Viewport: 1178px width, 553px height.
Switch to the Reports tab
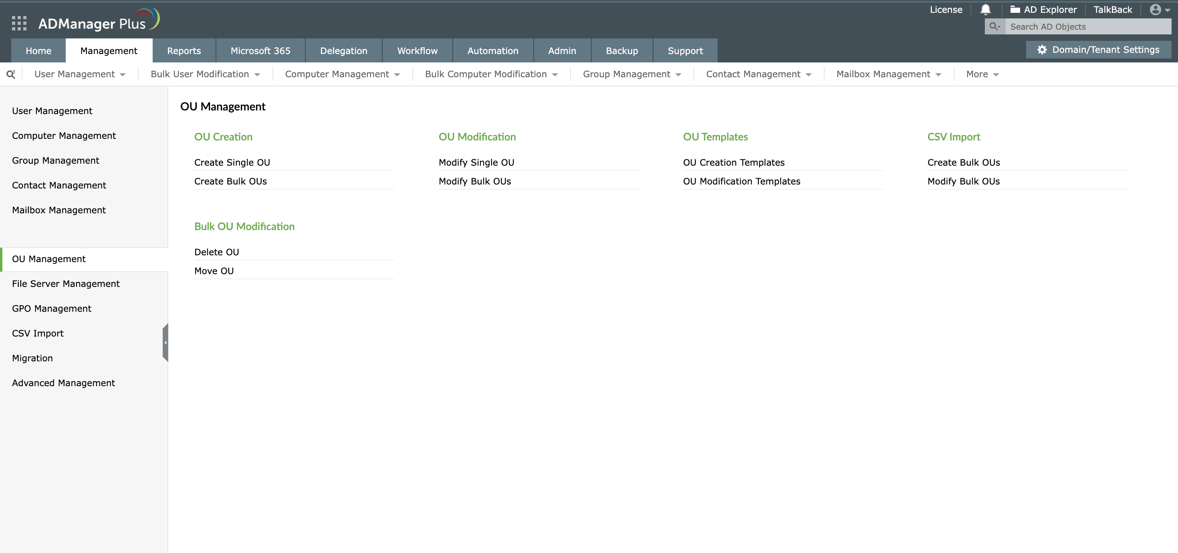tap(184, 51)
